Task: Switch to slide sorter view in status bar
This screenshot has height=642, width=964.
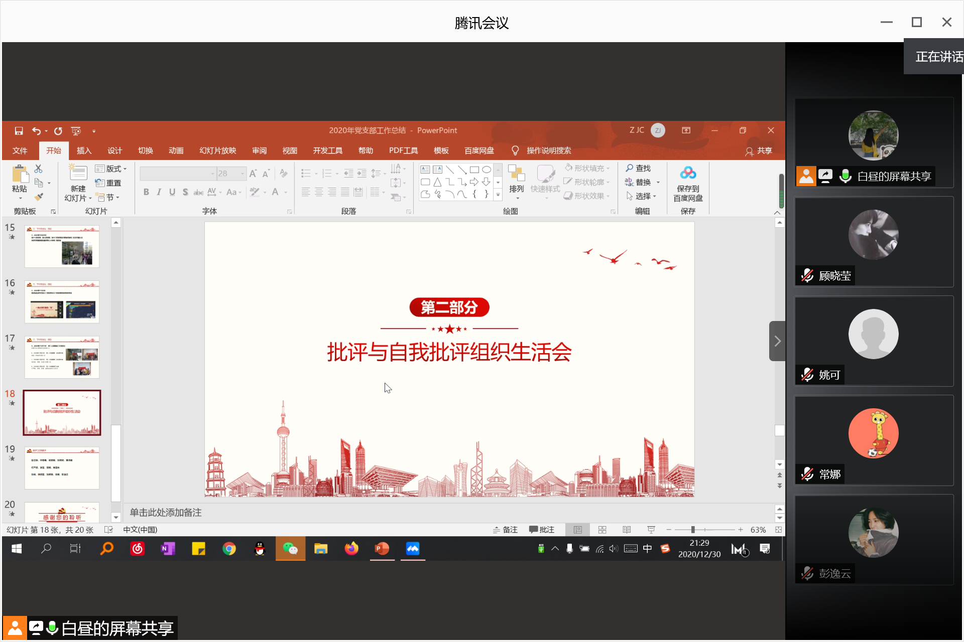Action: (x=602, y=529)
